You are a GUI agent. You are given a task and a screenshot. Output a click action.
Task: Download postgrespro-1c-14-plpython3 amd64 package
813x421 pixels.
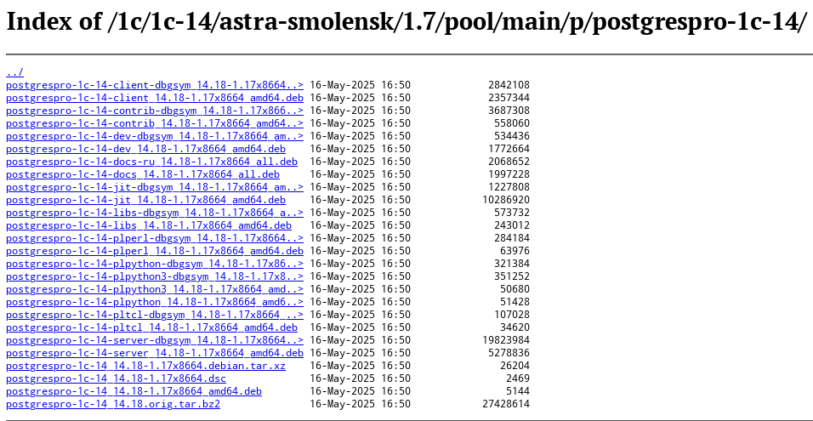click(155, 289)
